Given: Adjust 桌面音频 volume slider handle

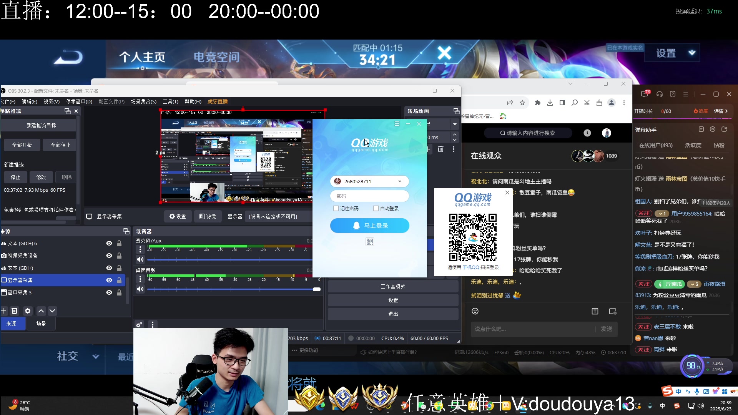Looking at the screenshot, I should [317, 289].
